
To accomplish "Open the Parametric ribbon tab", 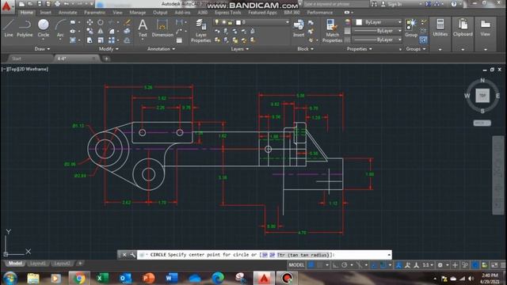I will pyautogui.click(x=94, y=13).
